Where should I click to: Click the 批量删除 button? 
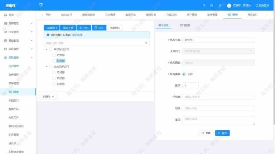pyautogui.click(x=115, y=28)
